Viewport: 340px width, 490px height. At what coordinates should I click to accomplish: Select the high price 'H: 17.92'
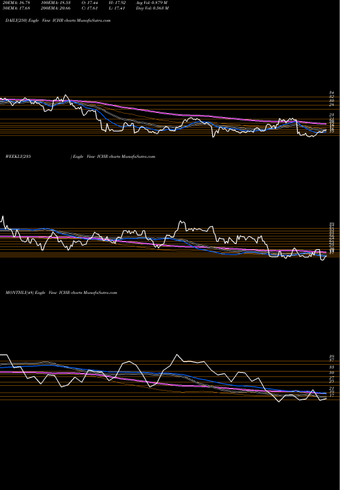click(x=116, y=3)
